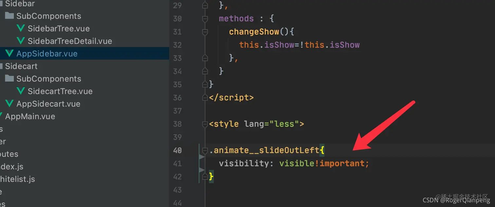Click '"less"' attribute value in style tag

coord(284,124)
